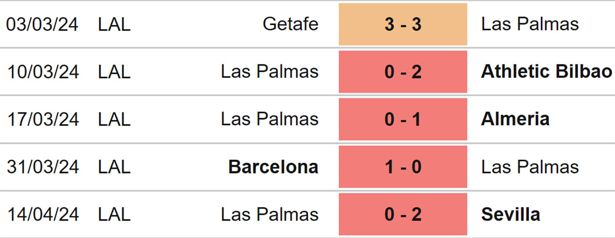Select the 14/04/24 match date
This screenshot has width=615, height=238.
(x=43, y=214)
